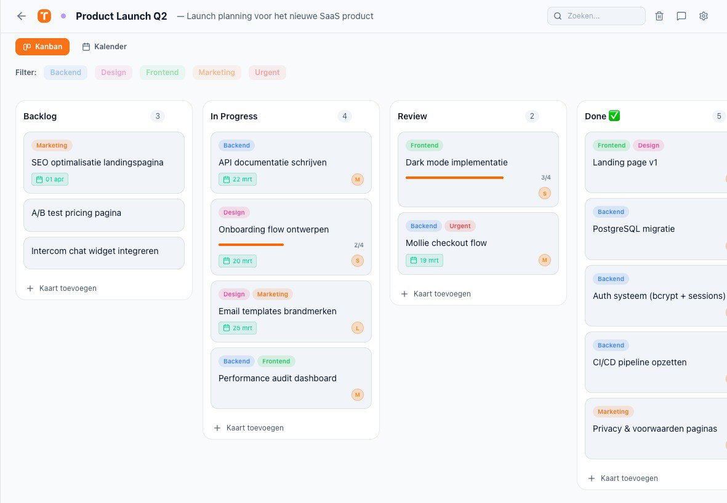Click the back arrow in the top bar
This screenshot has width=727, height=503.
point(22,16)
